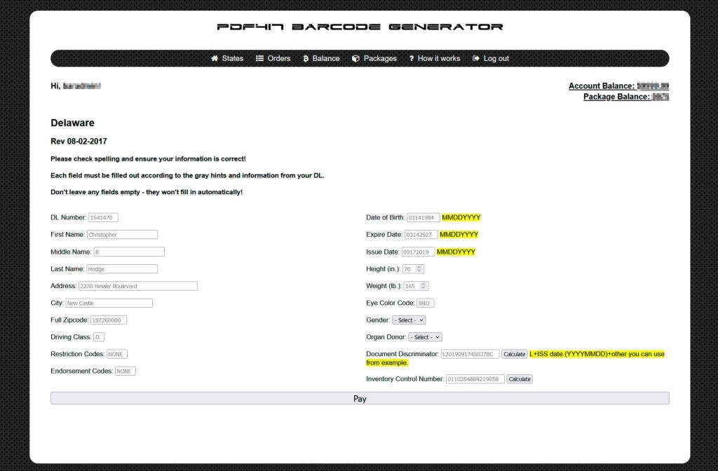Image resolution: width=718 pixels, height=471 pixels.
Task: Click the package box icon beside Packages
Action: point(355,58)
